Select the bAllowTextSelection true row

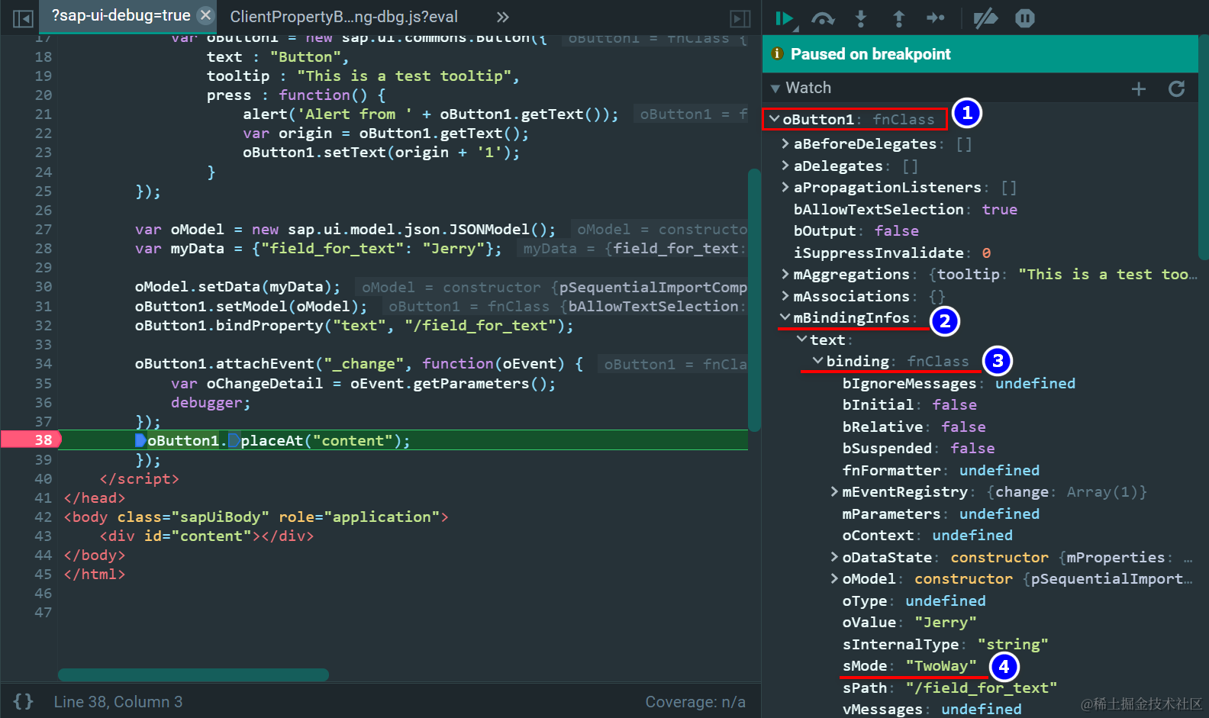click(x=905, y=209)
